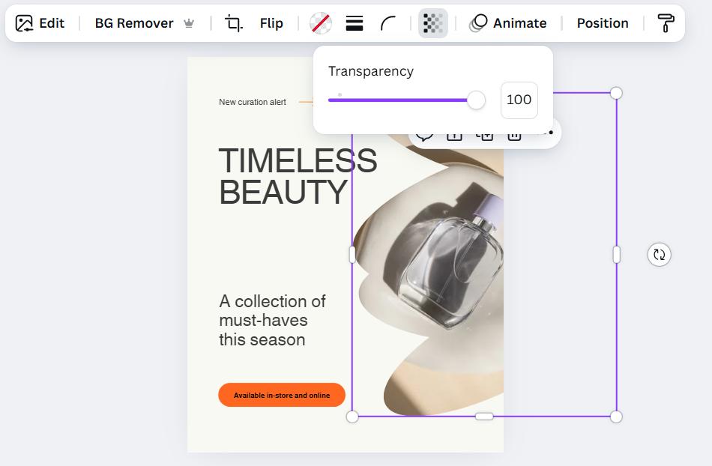The height and width of the screenshot is (466, 712).
Task: Toggle the Transparency checkerboard icon
Action: point(432,23)
